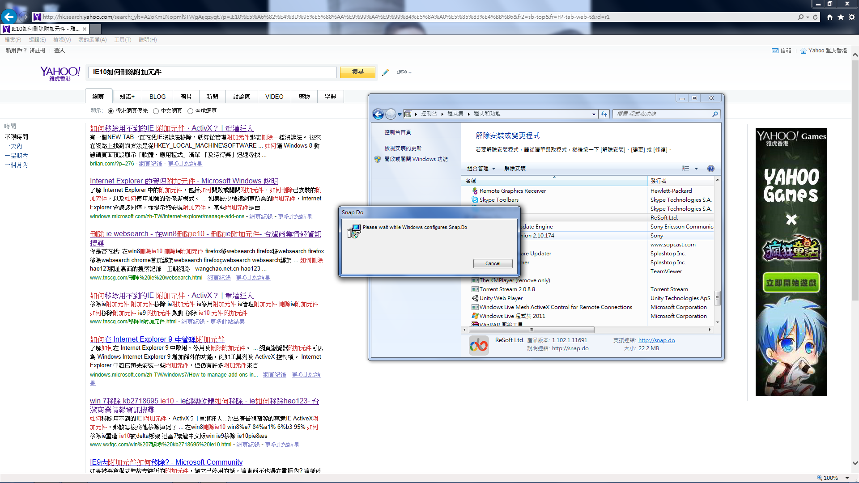Expand the IE address bar search dropdown

coord(808,17)
